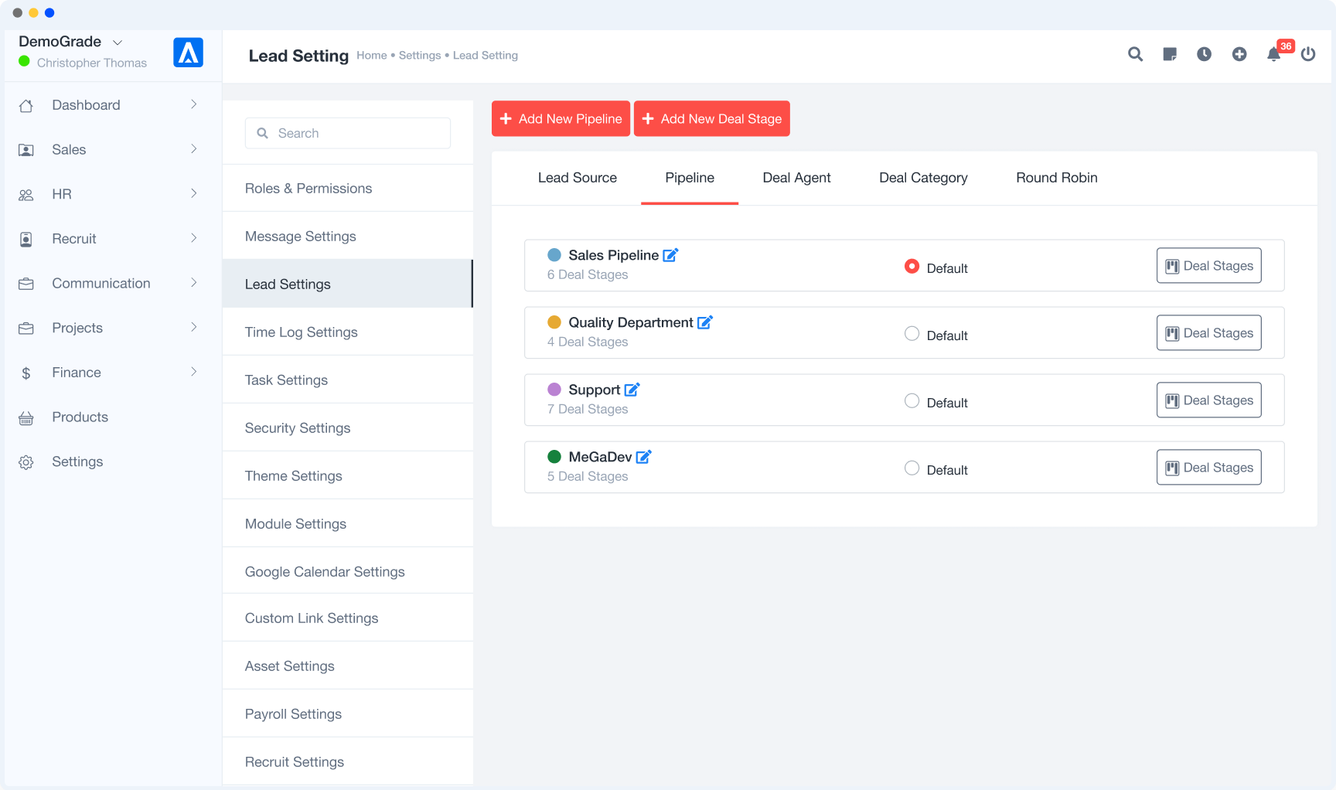This screenshot has height=790, width=1336.
Task: Click the Settings gear icon in sidebar
Action: (26, 462)
